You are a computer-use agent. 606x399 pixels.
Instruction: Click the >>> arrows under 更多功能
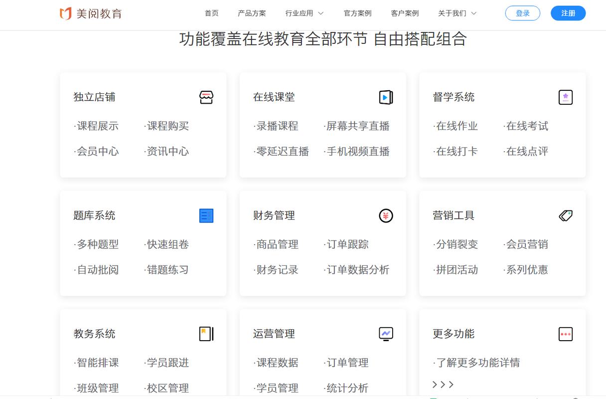pos(443,385)
